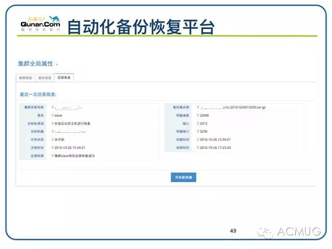Click the 集群全局属性 heading
The image size is (332, 249).
tap(35, 63)
